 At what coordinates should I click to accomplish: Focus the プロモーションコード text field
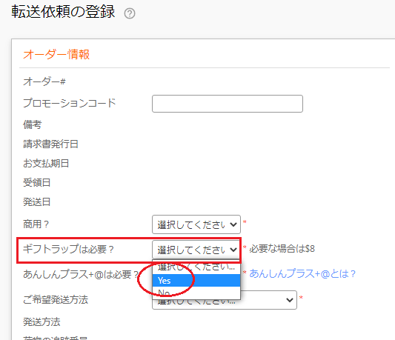click(228, 104)
